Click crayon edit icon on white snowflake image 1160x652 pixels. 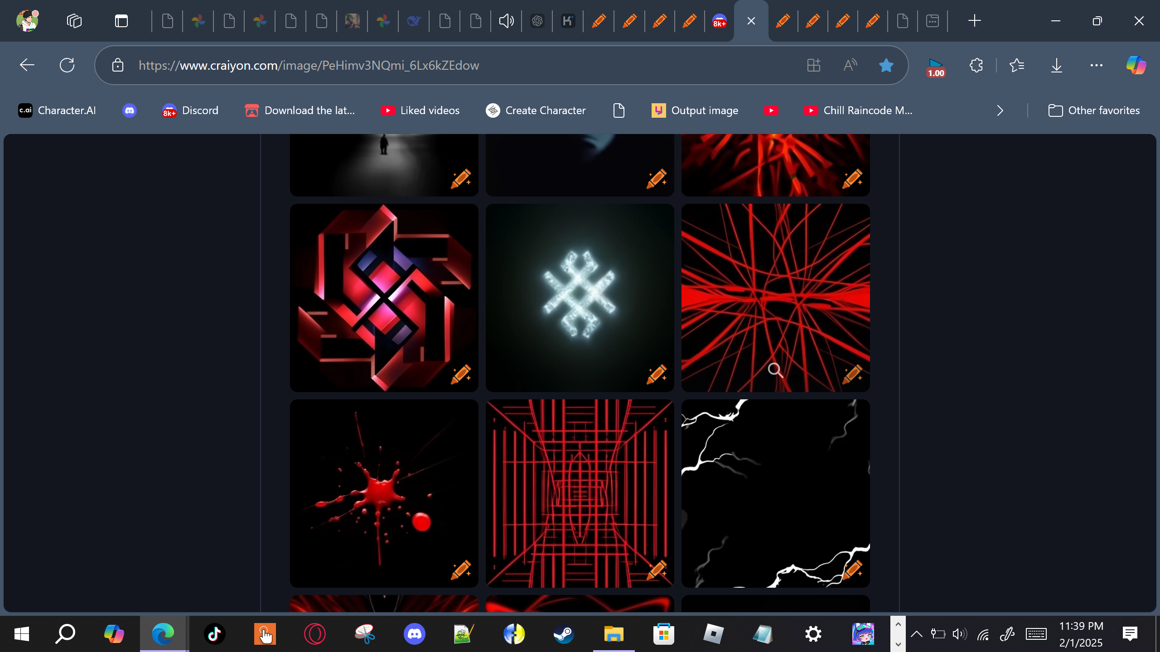pos(657,374)
